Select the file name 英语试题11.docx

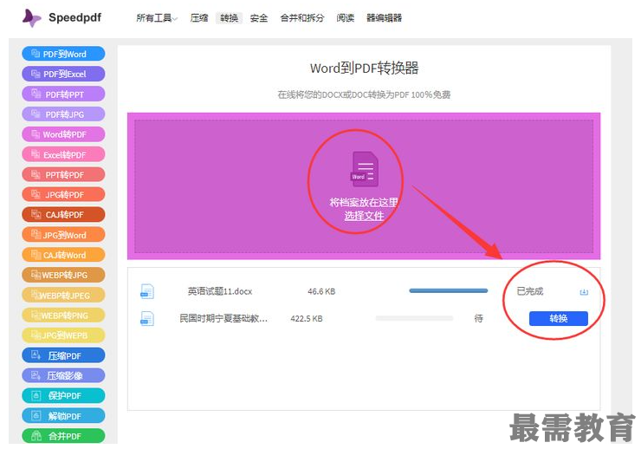[x=220, y=291]
